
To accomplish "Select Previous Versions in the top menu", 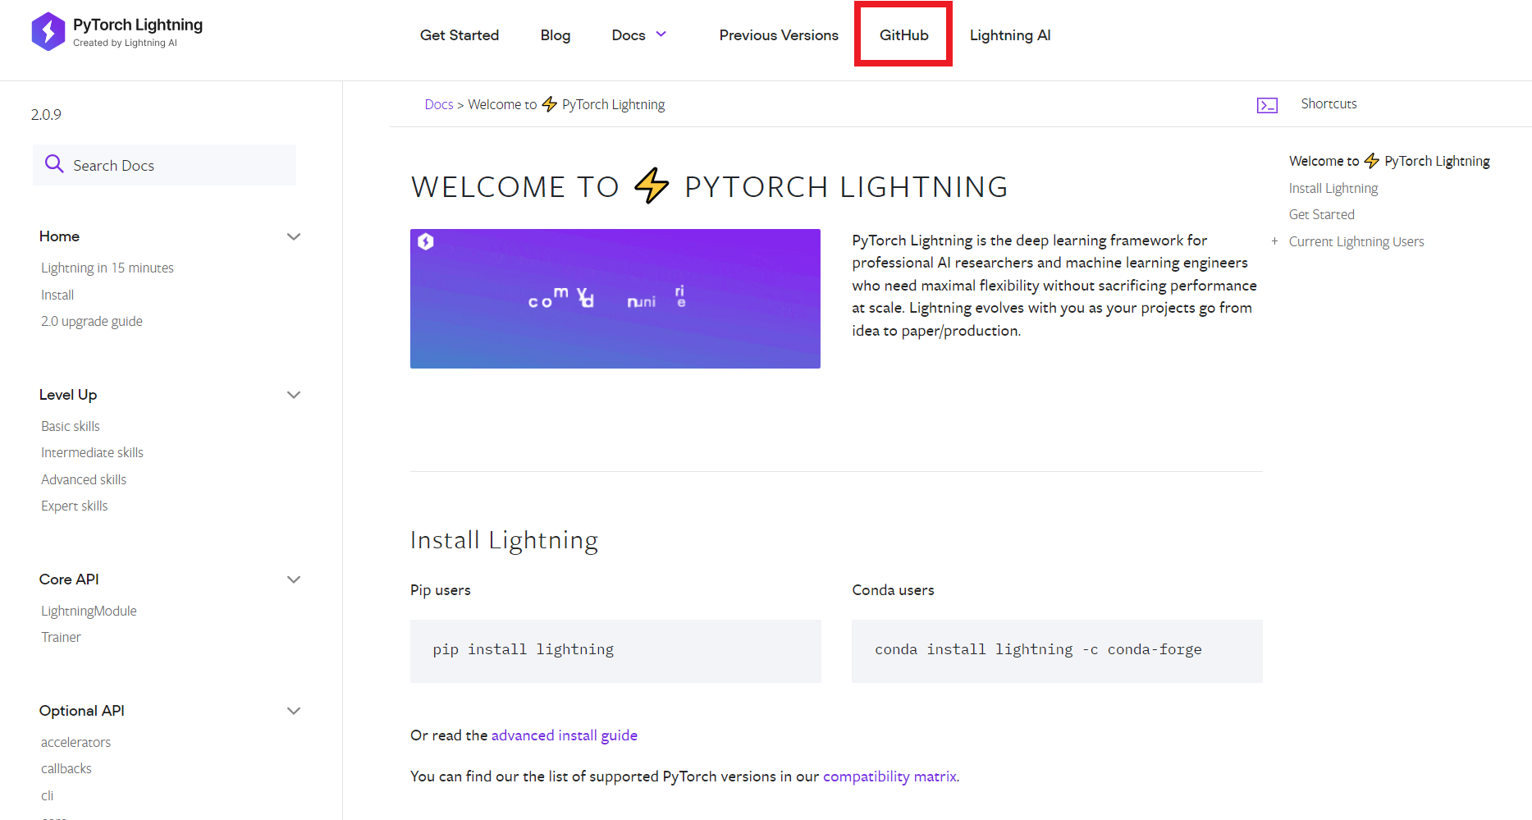I will (778, 34).
